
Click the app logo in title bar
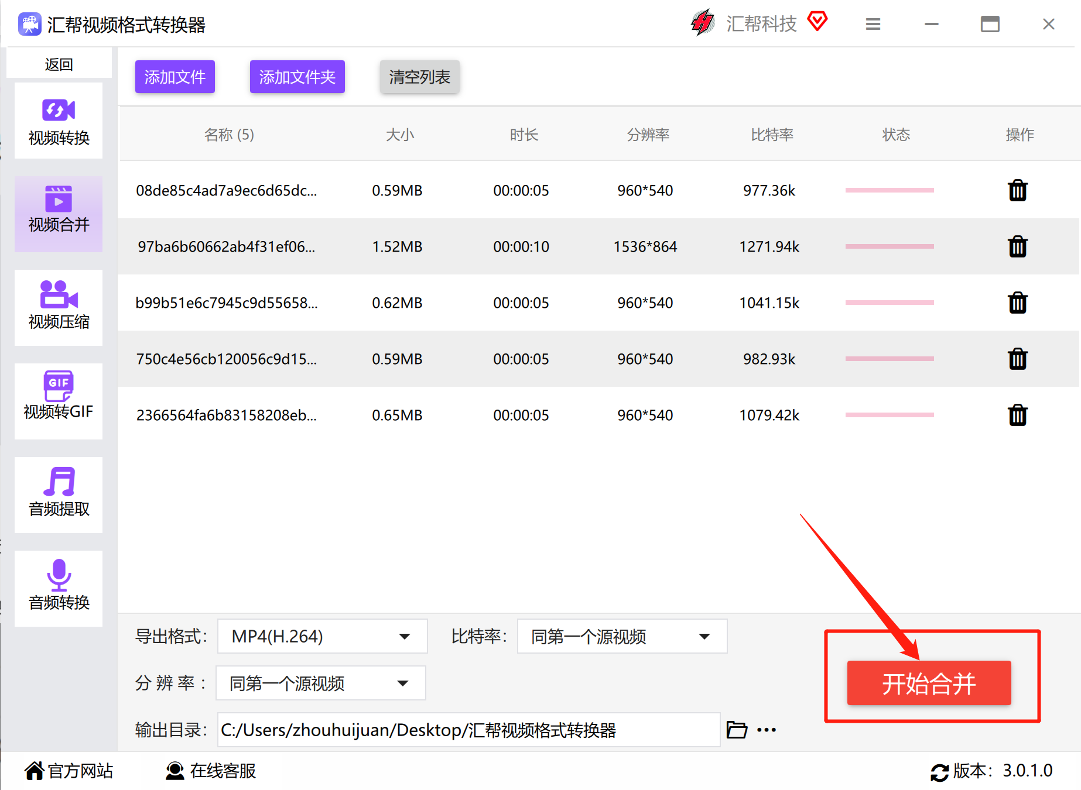[29, 25]
